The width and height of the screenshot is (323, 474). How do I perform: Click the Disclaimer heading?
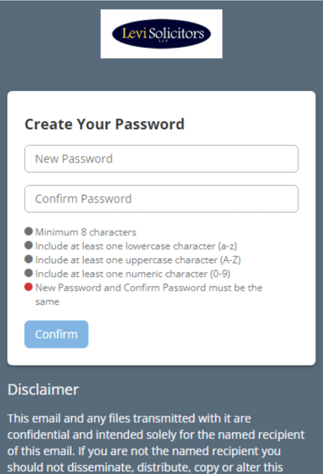click(43, 389)
